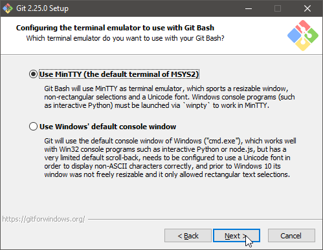This screenshot has height=250, width=323.
Task: Click the 'Which terminal emulator' subtitle text
Action: pyautogui.click(x=125, y=38)
